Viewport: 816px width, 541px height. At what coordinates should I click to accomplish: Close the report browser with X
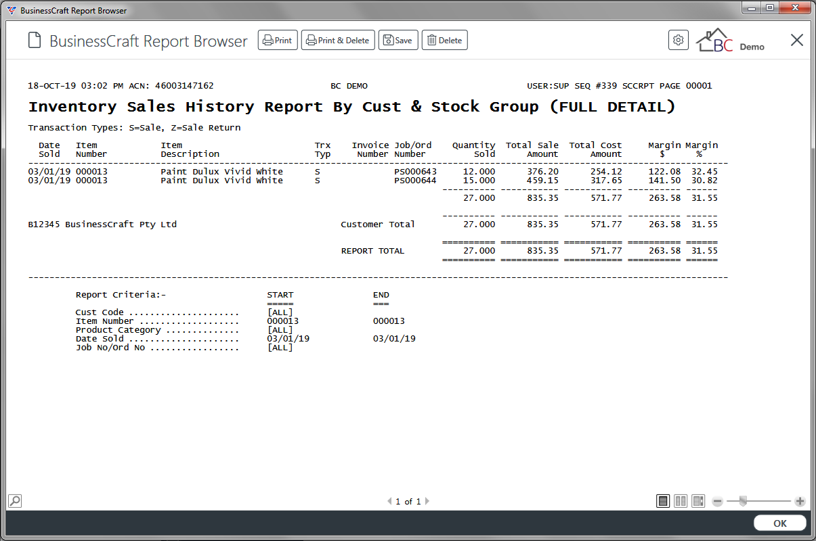(x=797, y=40)
